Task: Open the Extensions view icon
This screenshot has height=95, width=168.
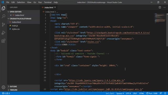Action: [3, 41]
